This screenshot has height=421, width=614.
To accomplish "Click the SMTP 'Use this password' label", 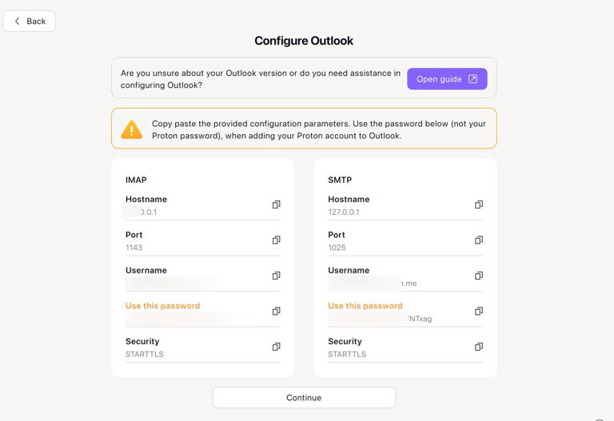I will coord(365,306).
